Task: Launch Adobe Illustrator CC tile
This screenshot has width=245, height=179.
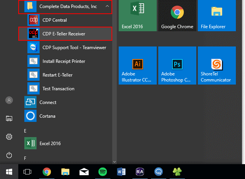Action: click(x=138, y=66)
